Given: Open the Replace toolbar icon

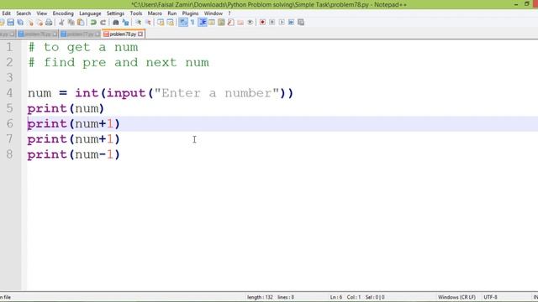Looking at the screenshot, I should coord(125,23).
